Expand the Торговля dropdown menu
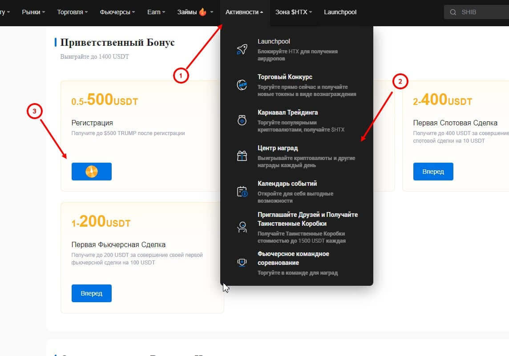 coord(73,12)
